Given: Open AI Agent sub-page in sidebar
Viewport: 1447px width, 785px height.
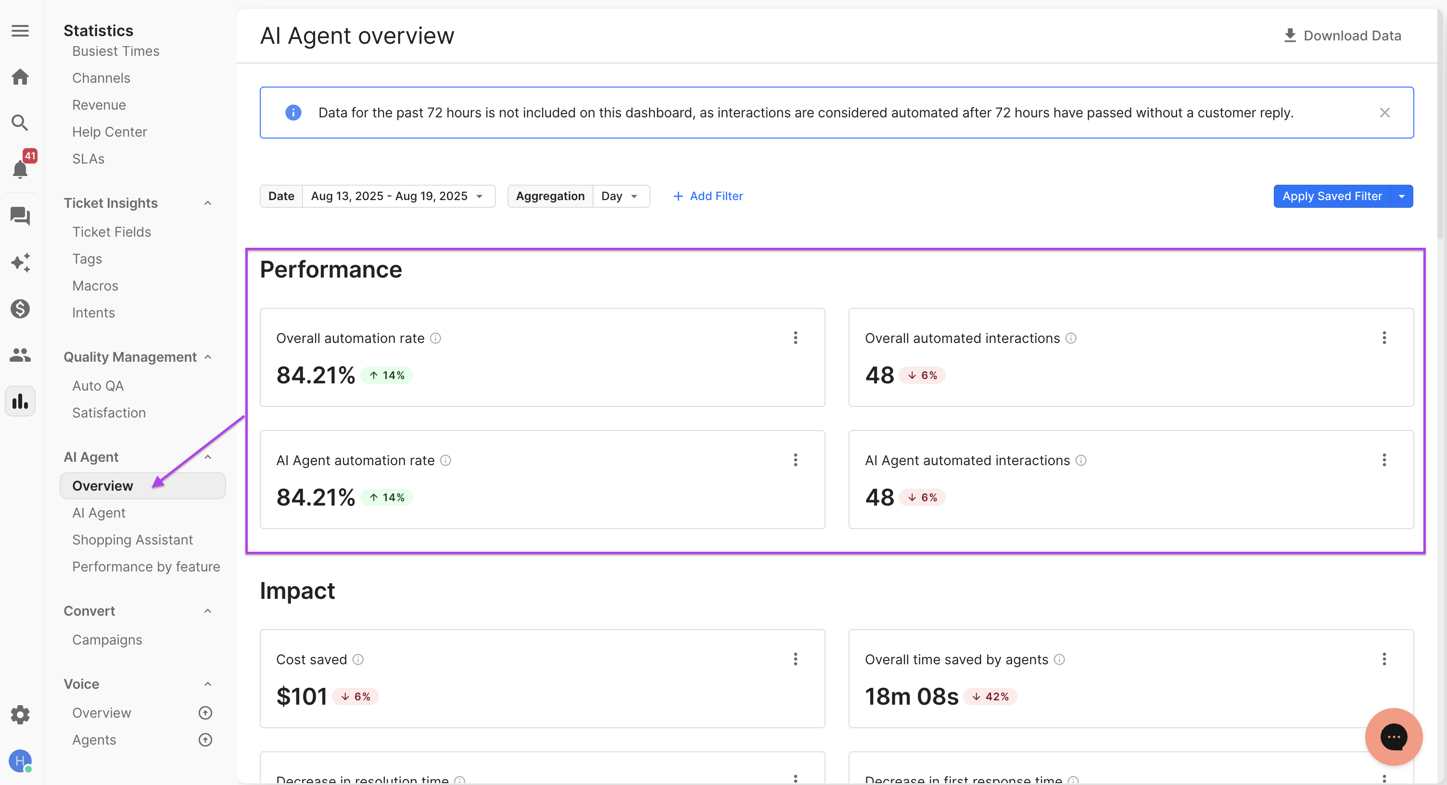Looking at the screenshot, I should (99, 513).
